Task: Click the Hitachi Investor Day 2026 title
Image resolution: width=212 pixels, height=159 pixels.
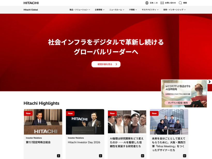Action: 84,142
